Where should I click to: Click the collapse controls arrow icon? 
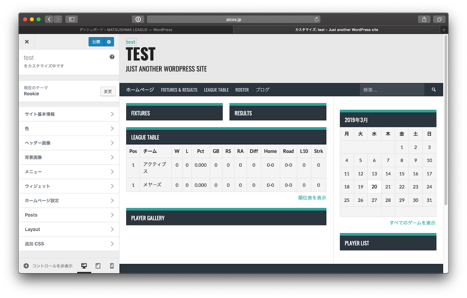pyautogui.click(x=26, y=266)
